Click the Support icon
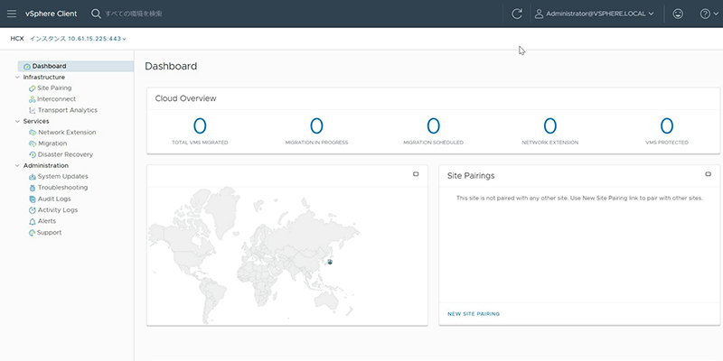Image resolution: width=723 pixels, height=361 pixels. pyautogui.click(x=32, y=233)
